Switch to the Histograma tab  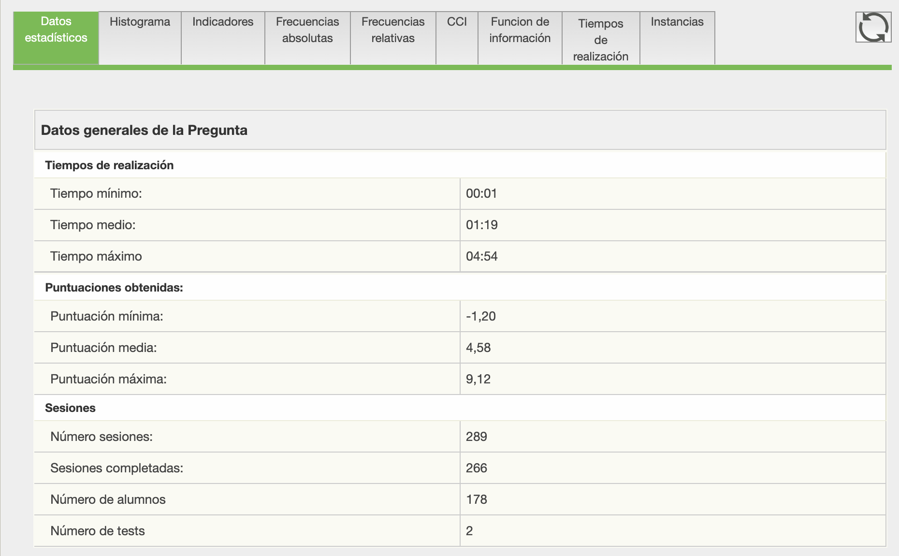coord(140,22)
